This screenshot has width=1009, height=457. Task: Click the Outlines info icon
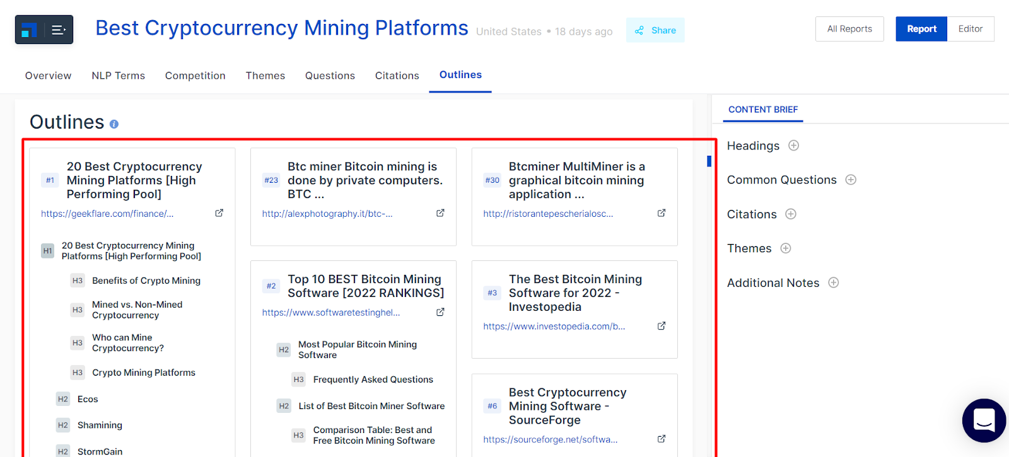[114, 124]
